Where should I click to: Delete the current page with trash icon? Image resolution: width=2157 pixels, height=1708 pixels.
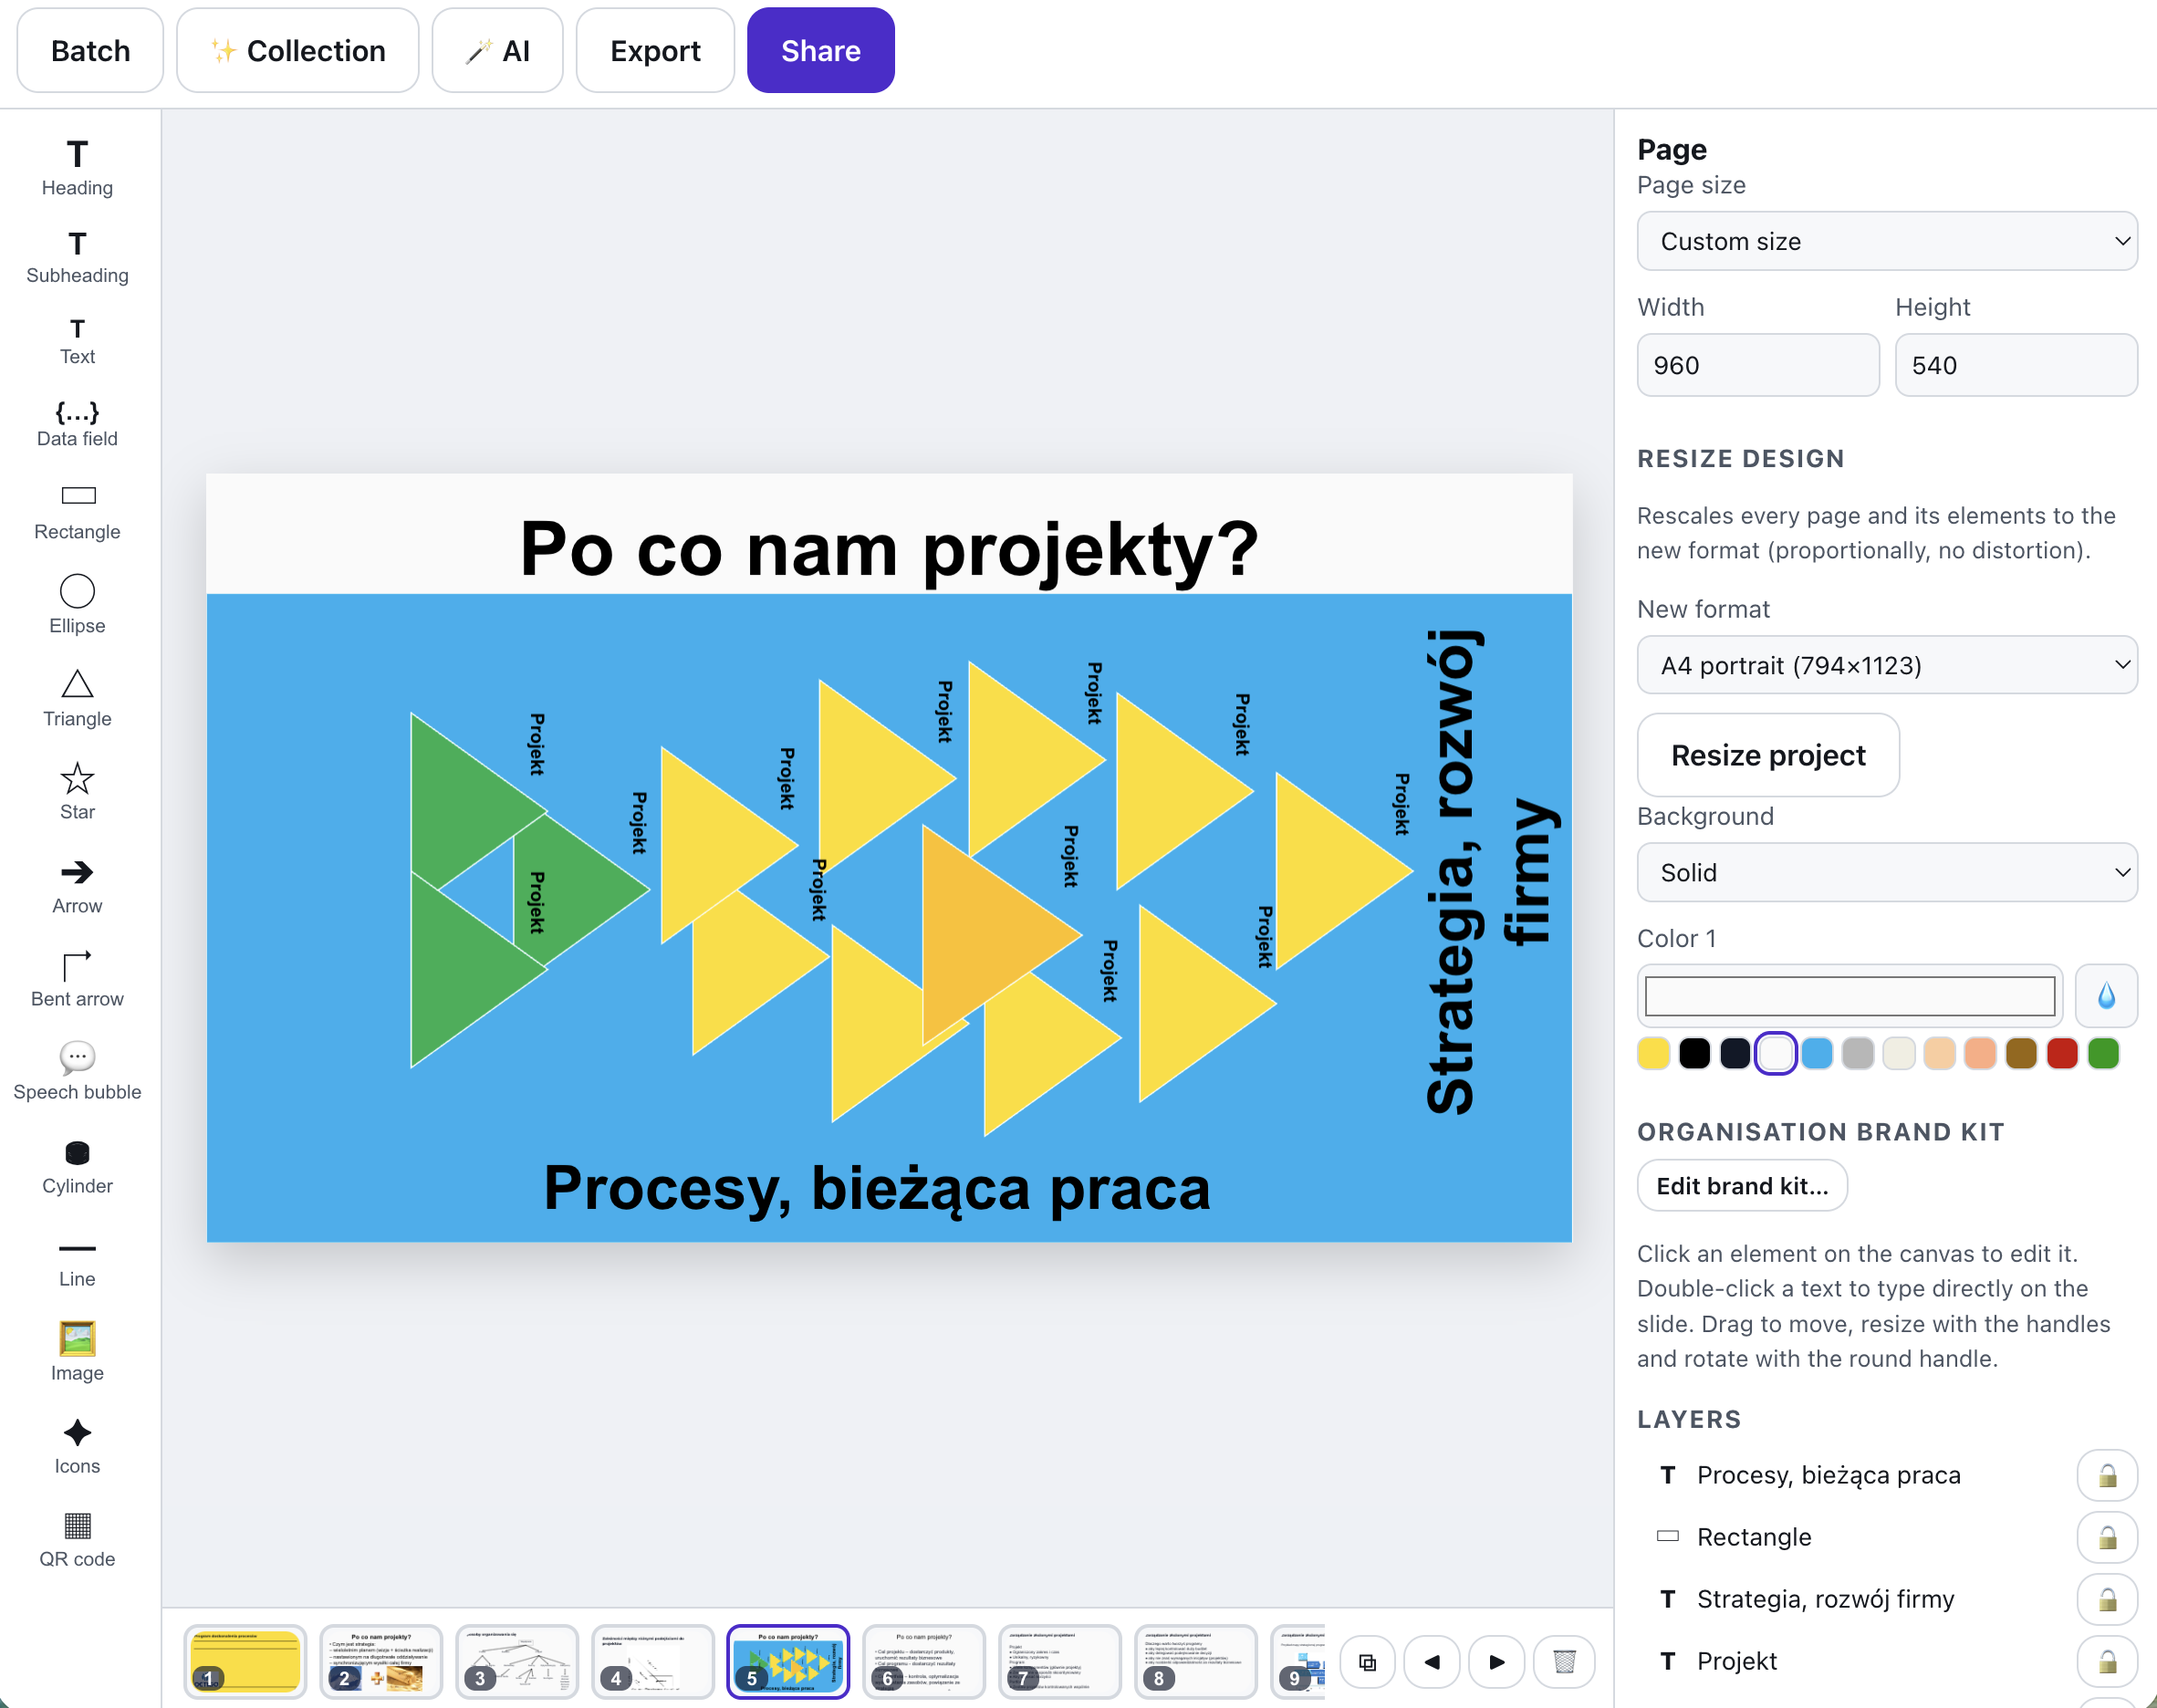pyautogui.click(x=1564, y=1662)
